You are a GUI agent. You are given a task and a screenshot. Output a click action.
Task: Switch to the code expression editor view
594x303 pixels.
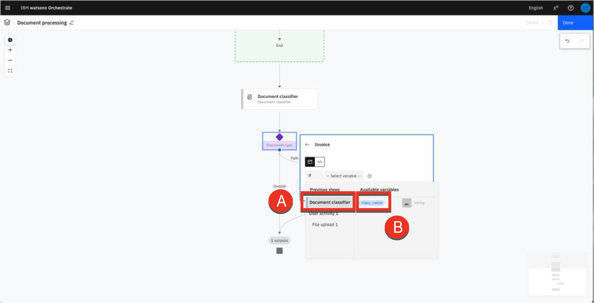(320, 162)
